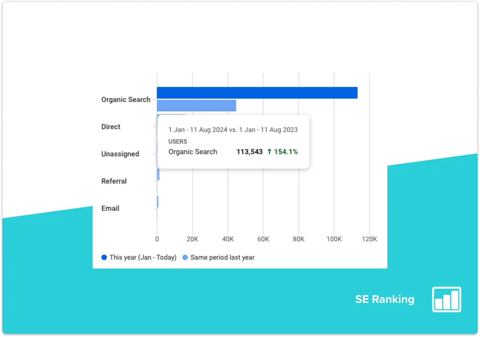480x337 pixels.
Task: Click the 113,543 users value in tooltip
Action: pyautogui.click(x=250, y=152)
